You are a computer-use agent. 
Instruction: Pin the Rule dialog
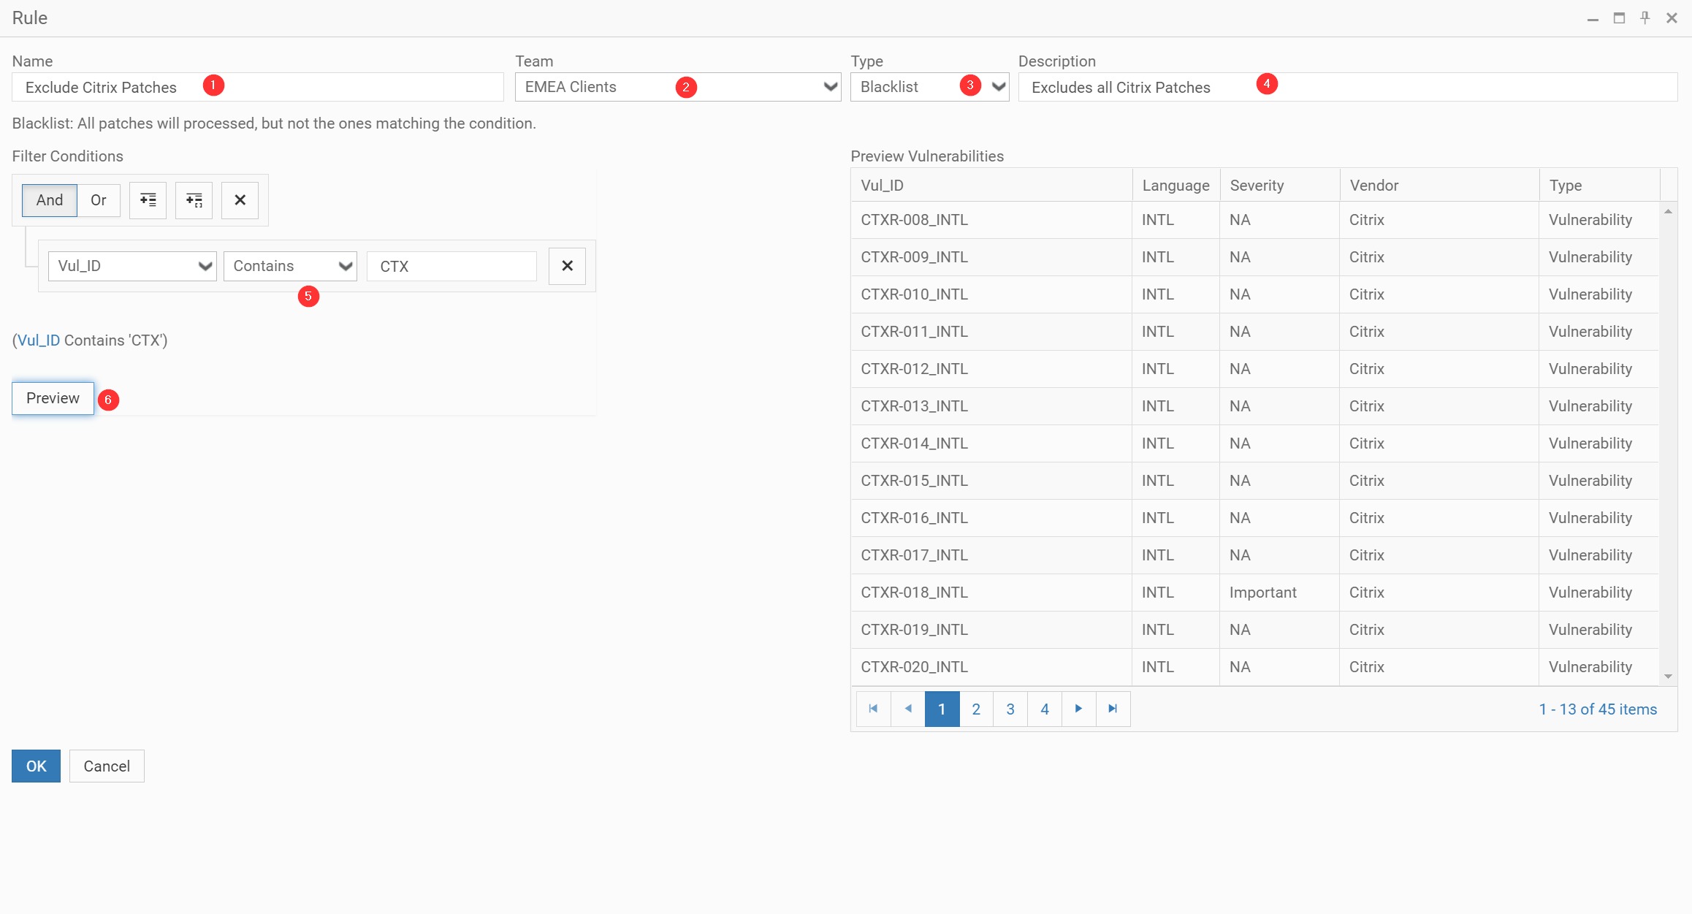coord(1645,18)
